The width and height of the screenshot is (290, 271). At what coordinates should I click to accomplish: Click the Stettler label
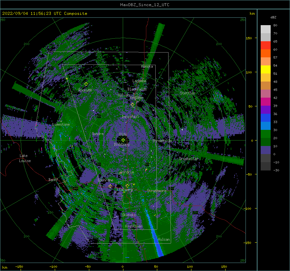point(188,93)
